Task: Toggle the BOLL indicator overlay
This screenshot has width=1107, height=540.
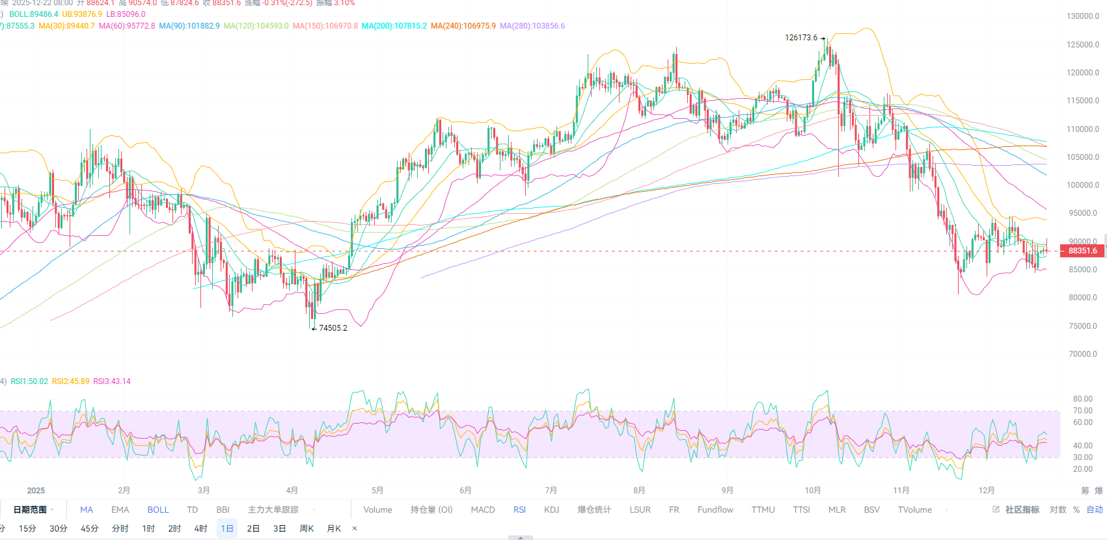Action: pyautogui.click(x=157, y=509)
